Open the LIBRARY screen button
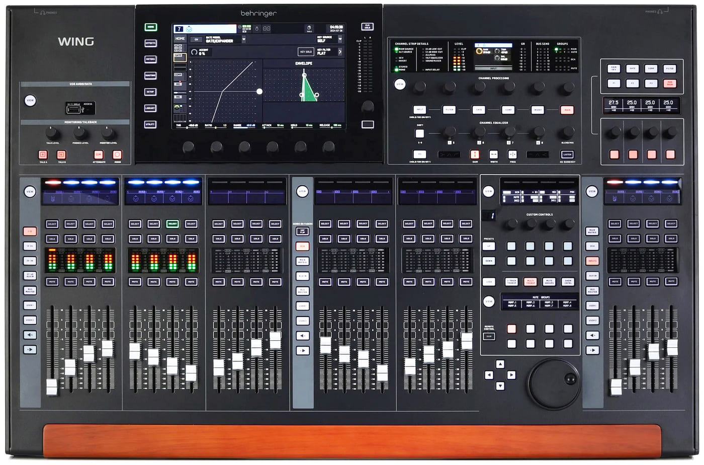The image size is (704, 465). 150,108
